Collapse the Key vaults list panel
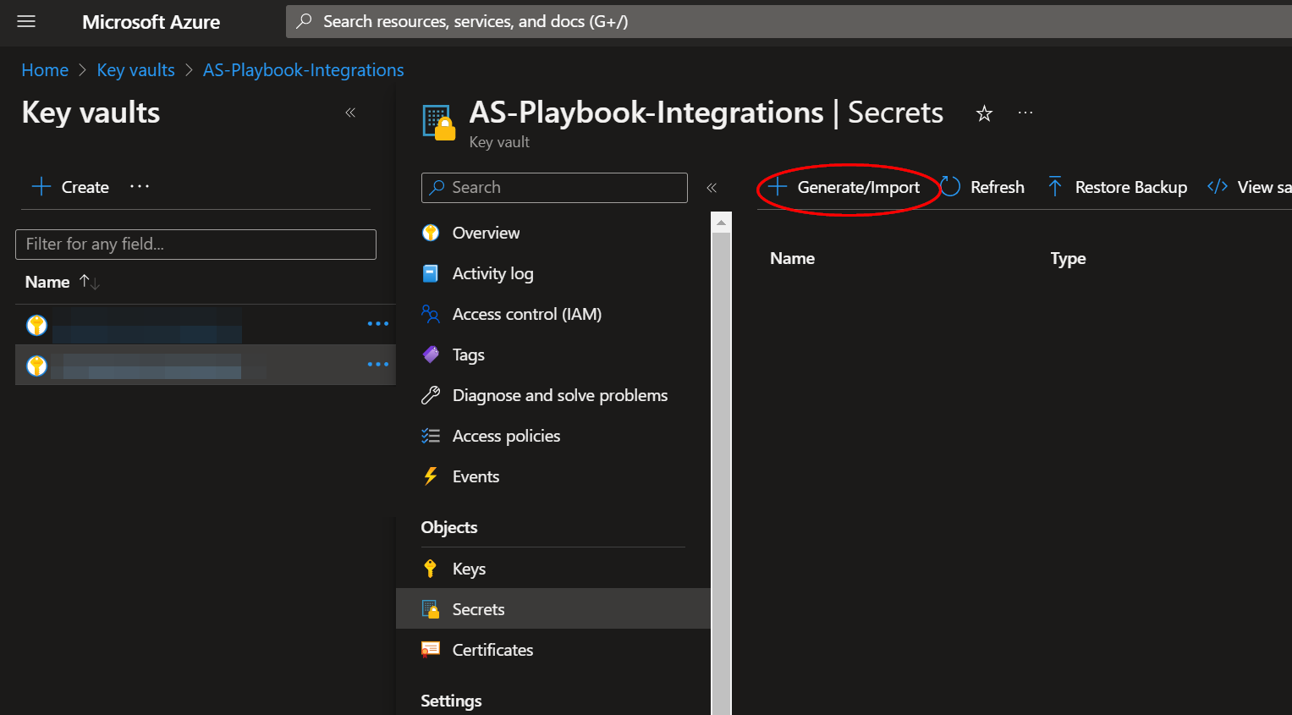This screenshot has height=715, width=1292. click(x=350, y=113)
